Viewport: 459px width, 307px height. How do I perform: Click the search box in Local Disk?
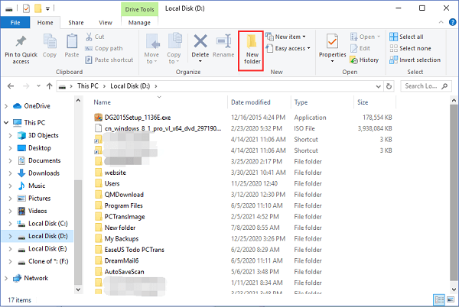coord(427,86)
